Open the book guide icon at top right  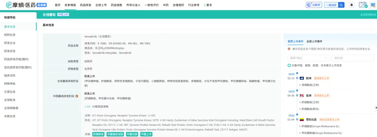coord(373,5)
